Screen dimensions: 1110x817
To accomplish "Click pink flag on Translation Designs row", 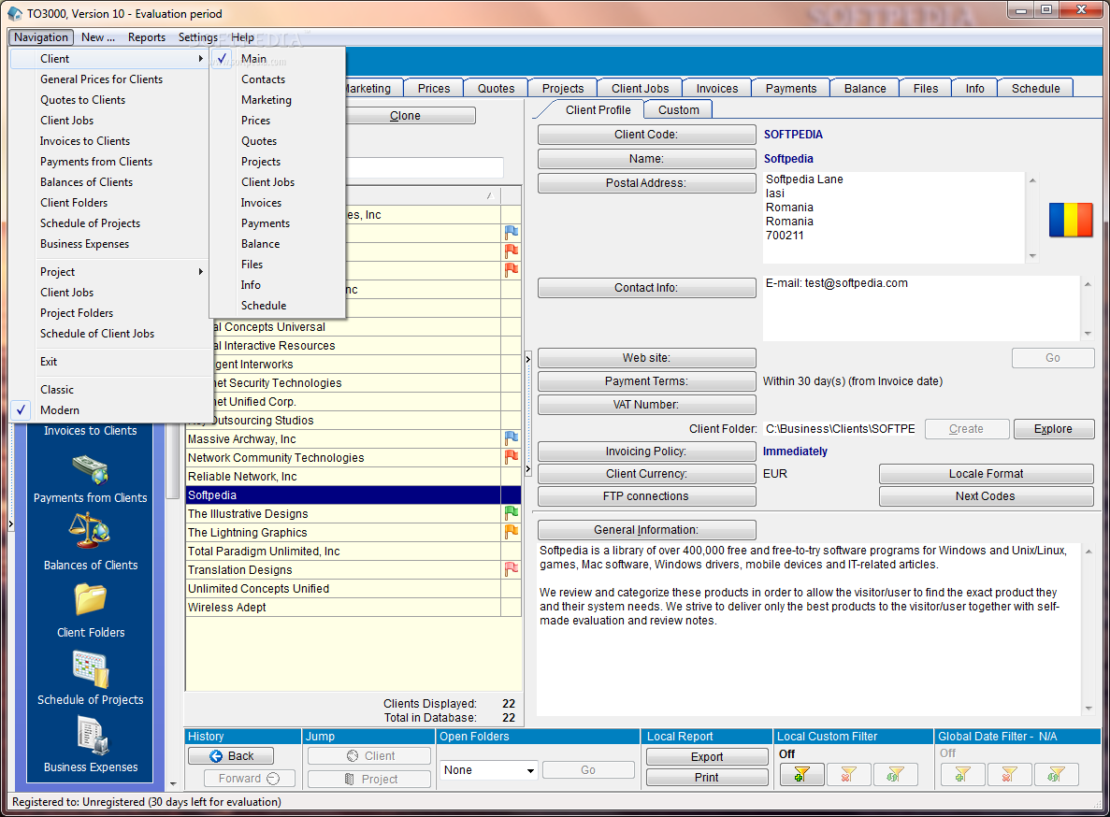I will point(512,569).
